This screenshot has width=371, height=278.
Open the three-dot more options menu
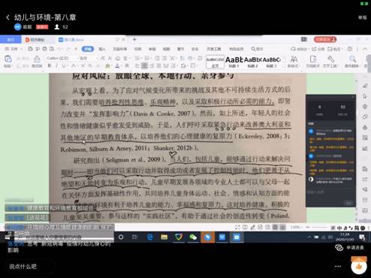[338, 266]
